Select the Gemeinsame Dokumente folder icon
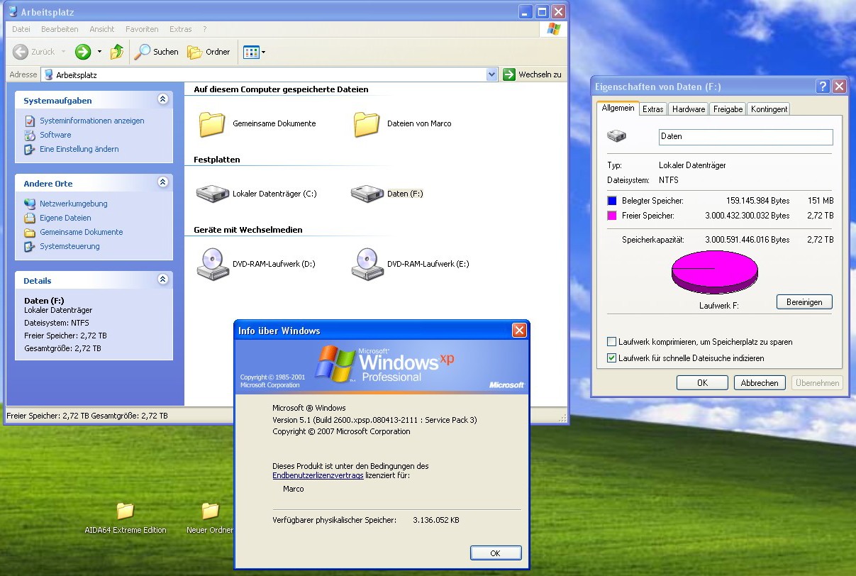This screenshot has height=576, width=856. point(212,123)
